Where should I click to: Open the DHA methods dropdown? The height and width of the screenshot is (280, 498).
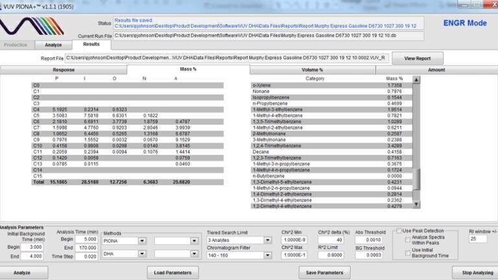click(141, 253)
